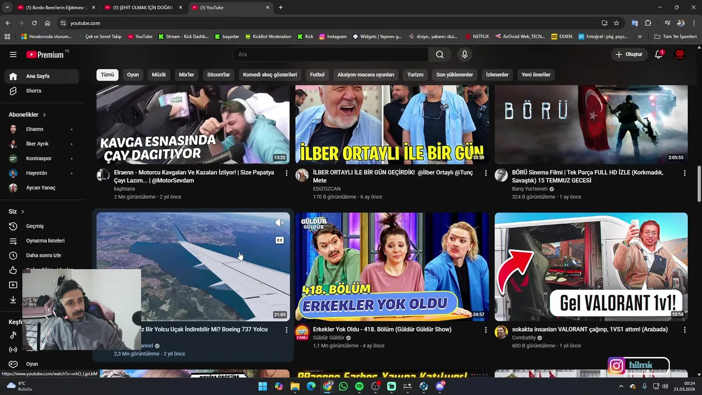702x395 pixels.
Task: Unmute the Boeing 737 preview video
Action: point(280,222)
